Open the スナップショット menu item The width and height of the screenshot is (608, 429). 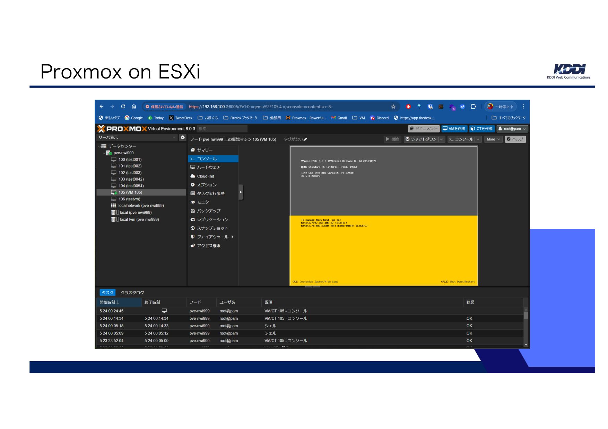coord(213,228)
